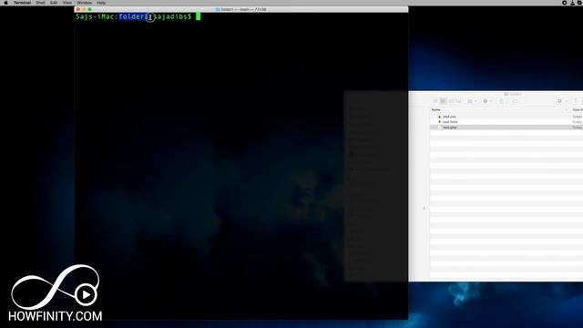This screenshot has width=583, height=328.
Task: Click the Finder edit tags icon
Action: pyautogui.click(x=515, y=101)
